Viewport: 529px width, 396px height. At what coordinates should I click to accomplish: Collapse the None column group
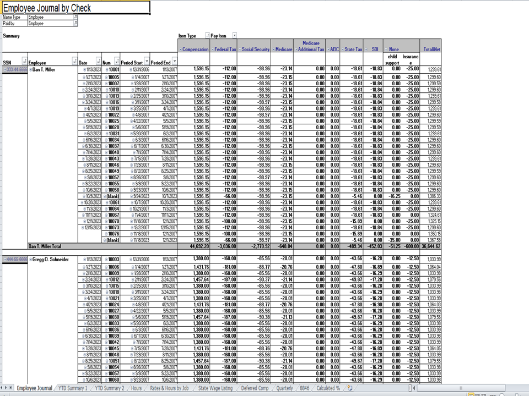point(386,50)
